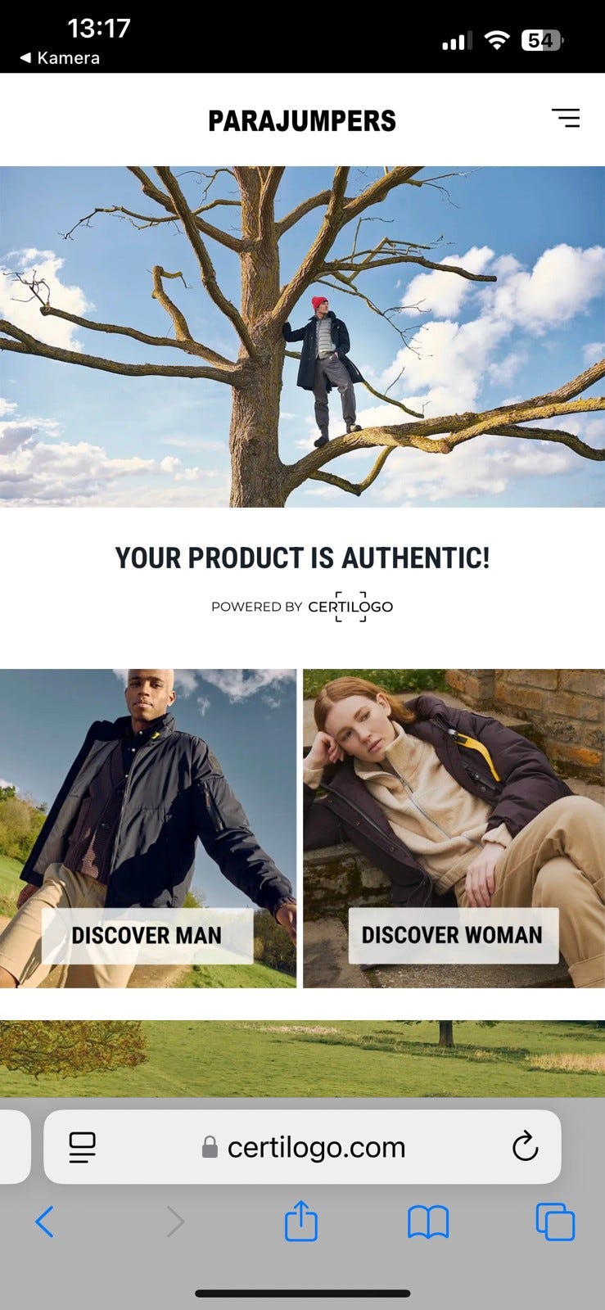Open page settings reader icon

pyautogui.click(x=82, y=1147)
